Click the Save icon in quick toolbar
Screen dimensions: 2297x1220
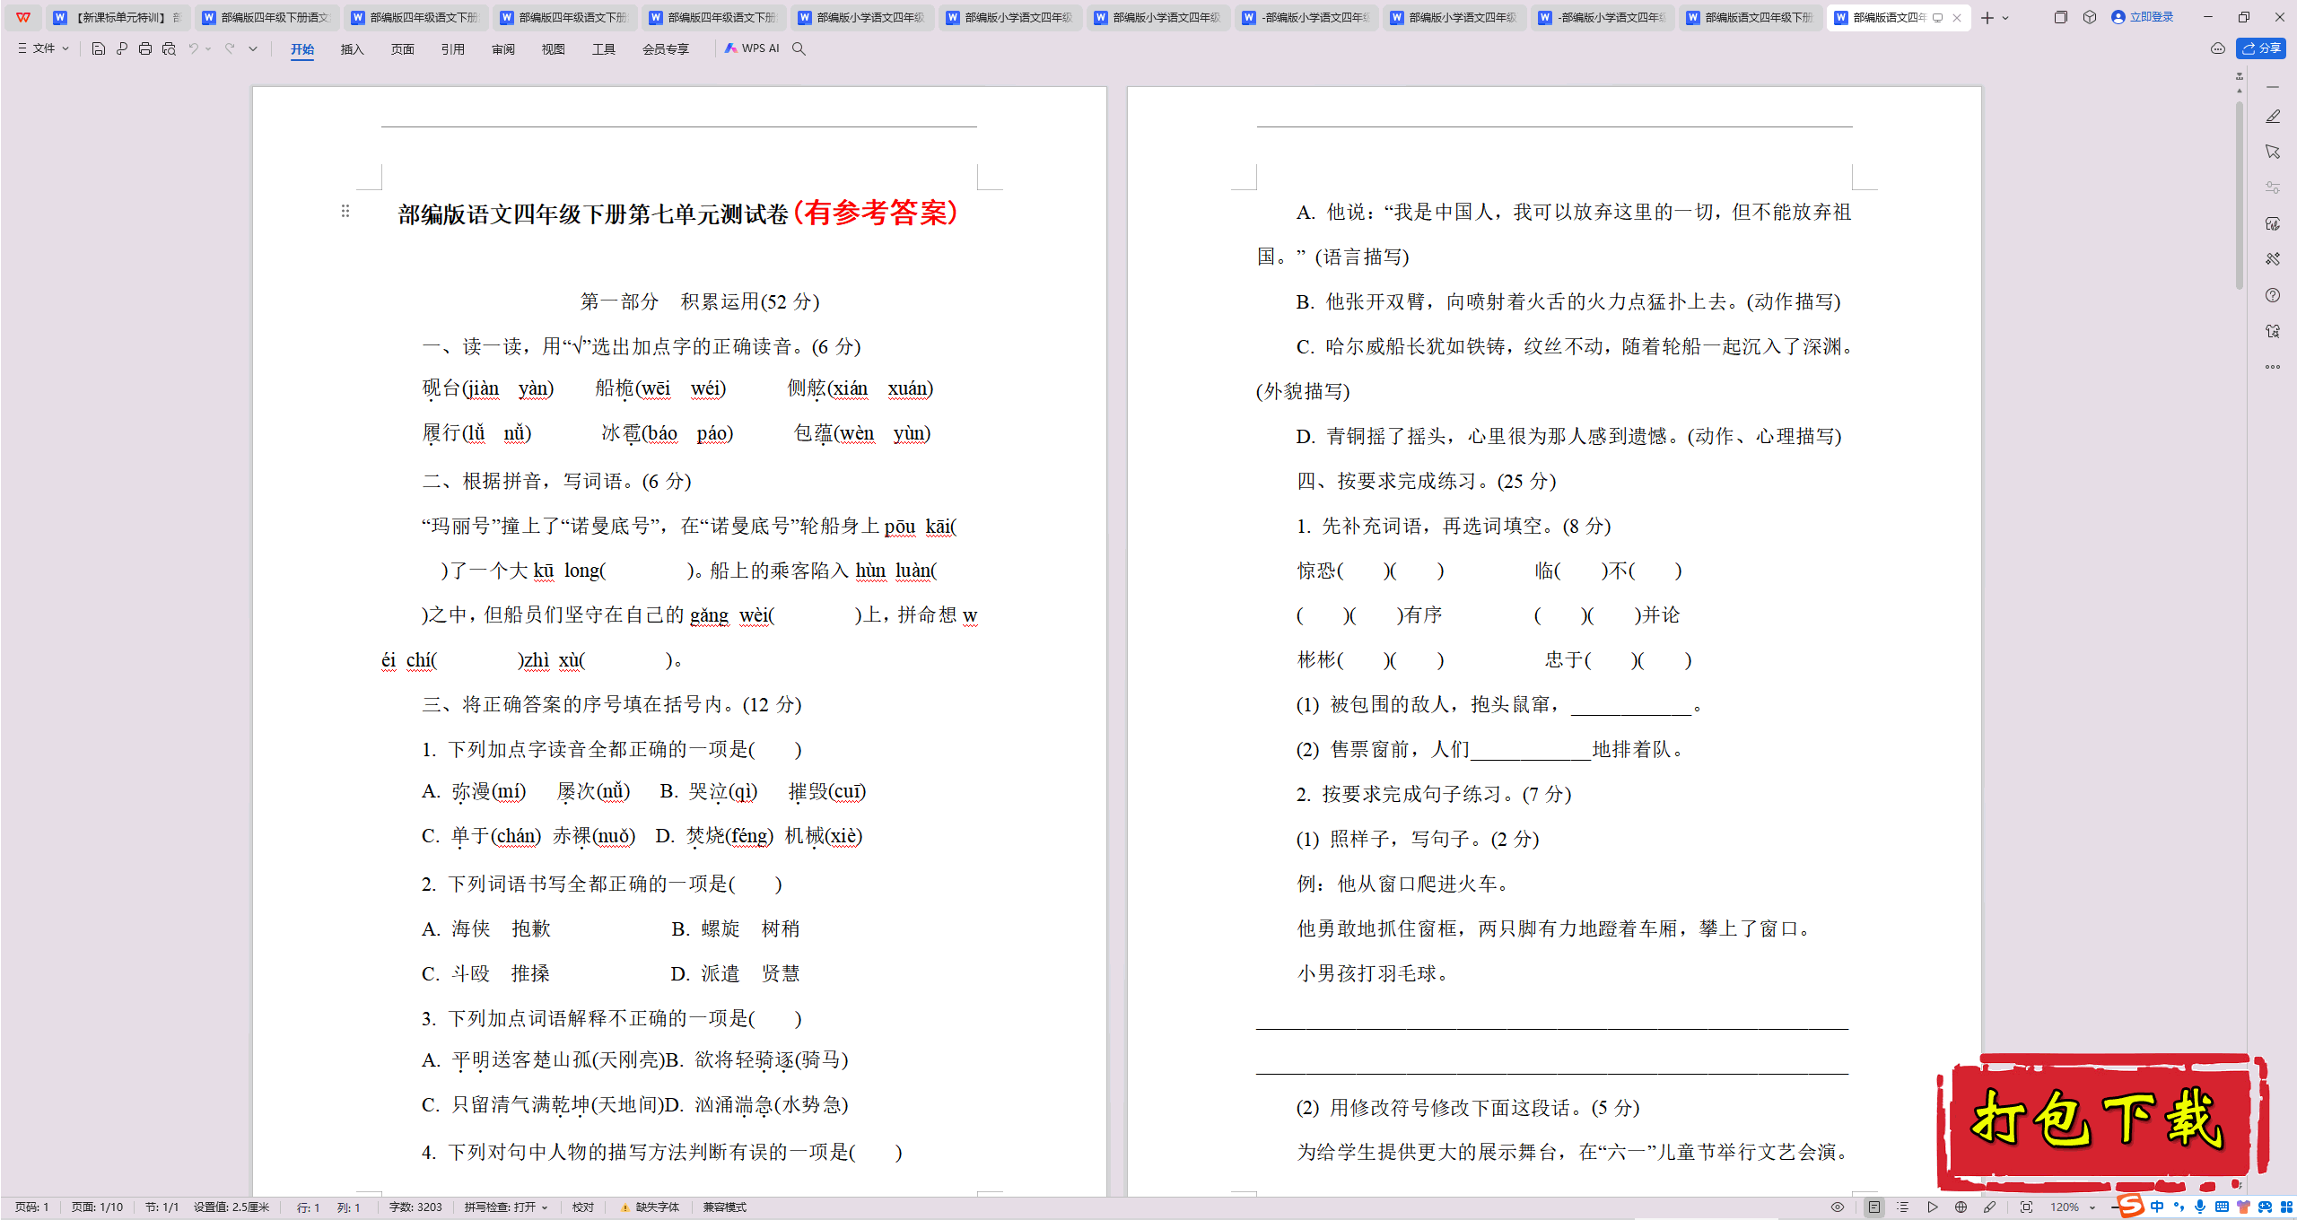tap(99, 48)
